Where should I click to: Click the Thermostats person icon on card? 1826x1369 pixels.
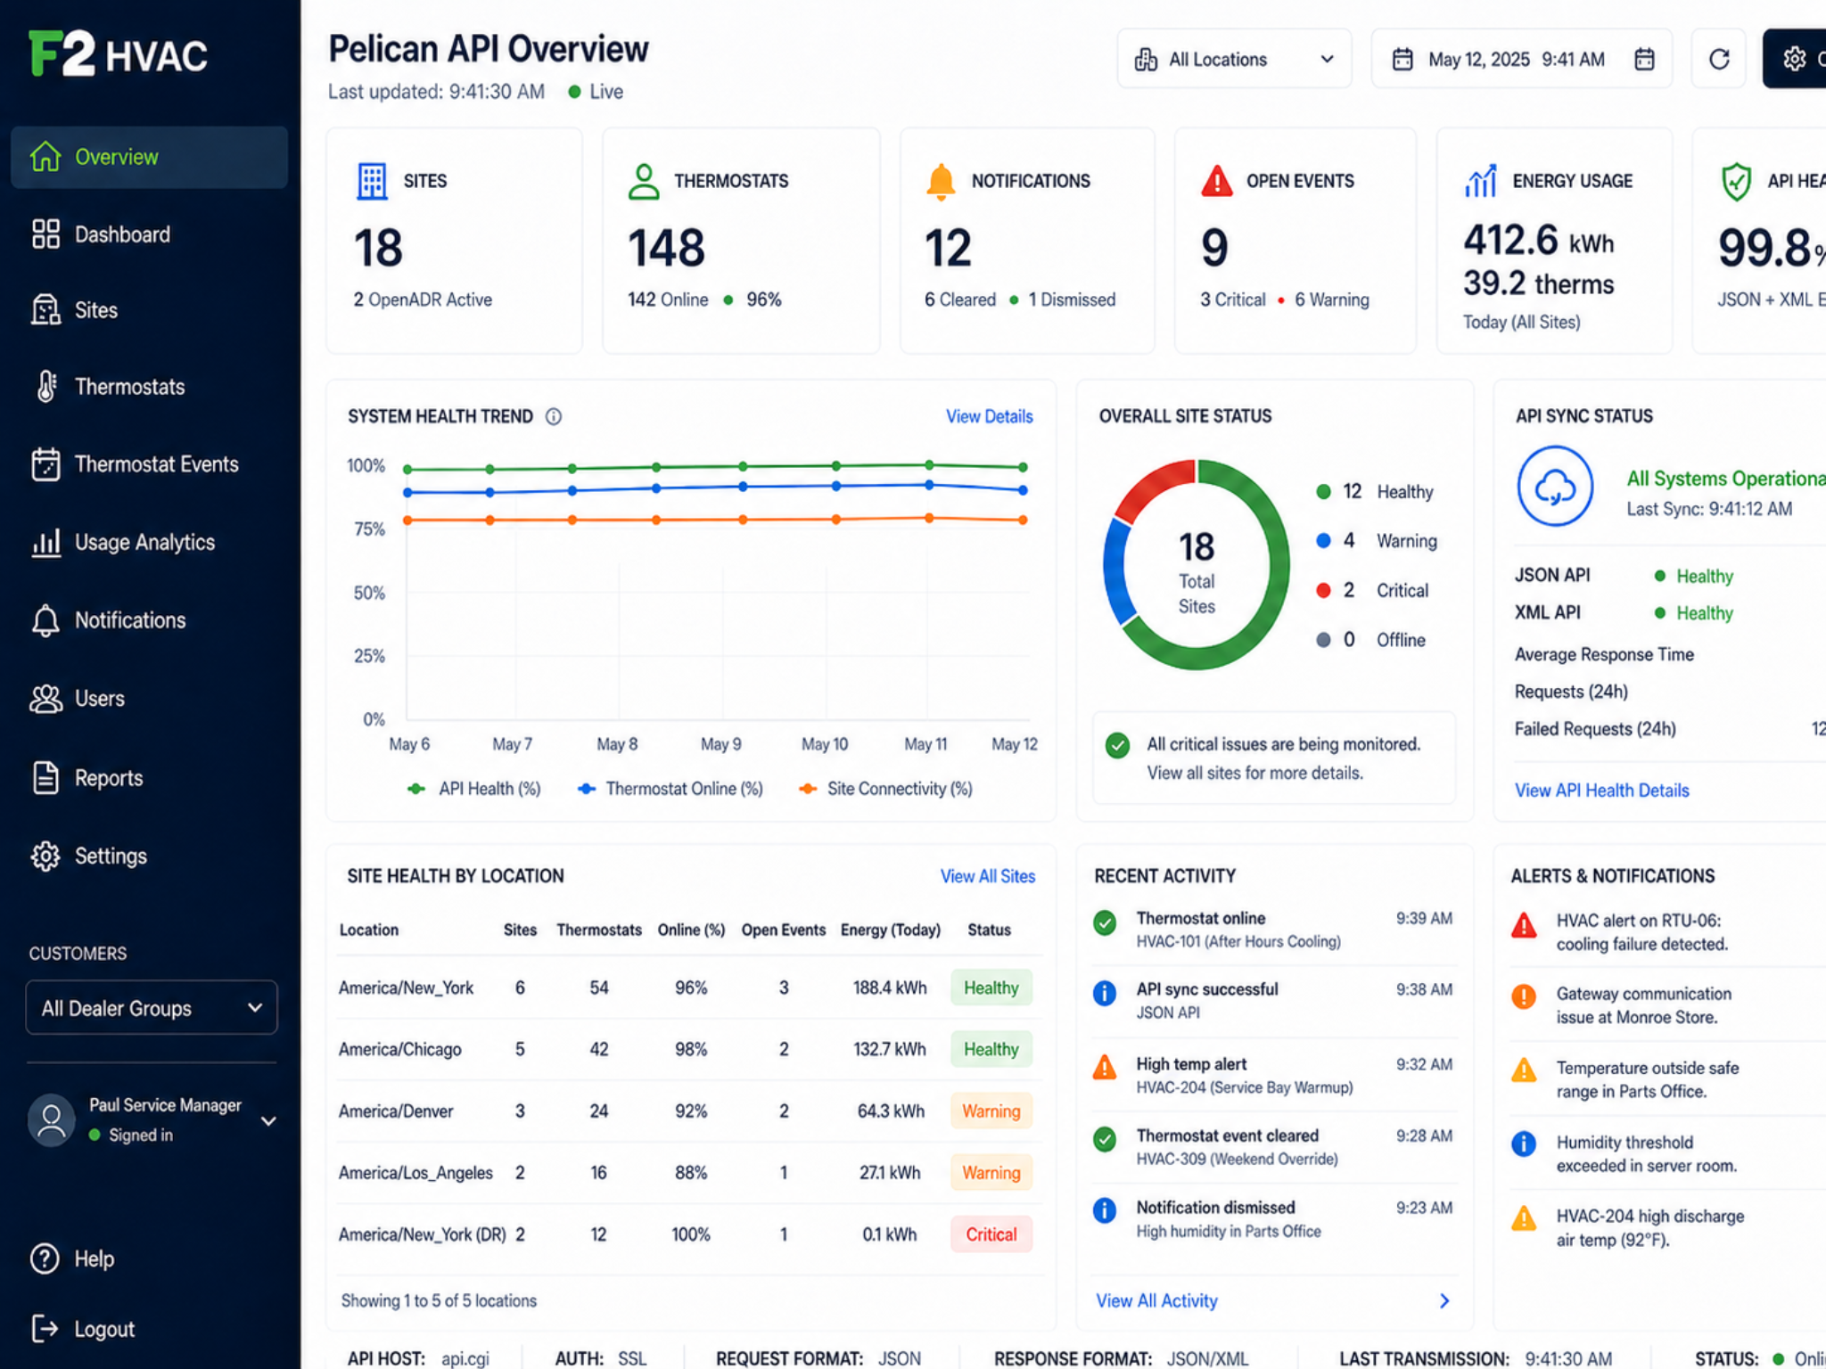[x=644, y=181]
